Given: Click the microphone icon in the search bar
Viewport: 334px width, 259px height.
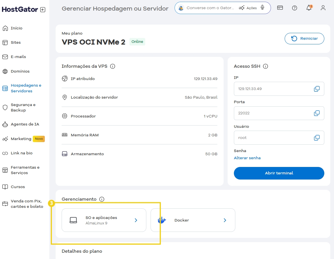Looking at the screenshot, I should [x=262, y=8].
